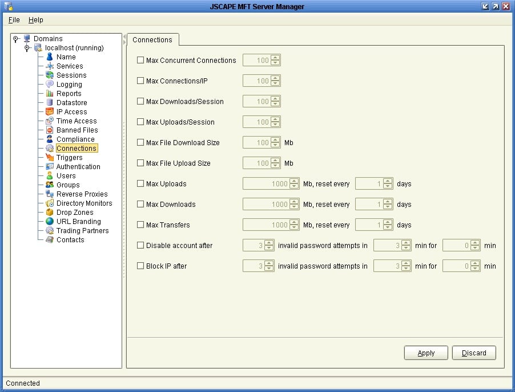Click the Trading Partners icon
This screenshot has width=515, height=392.
pos(50,231)
